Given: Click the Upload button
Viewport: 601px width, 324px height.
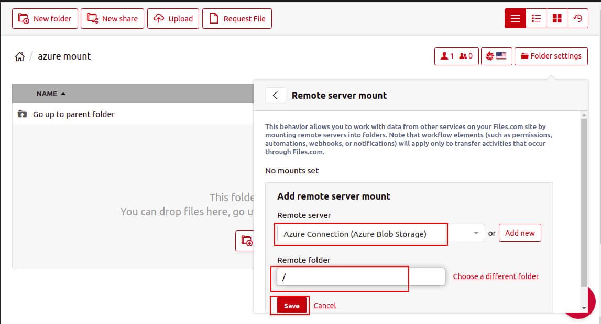Looking at the screenshot, I should tap(173, 19).
